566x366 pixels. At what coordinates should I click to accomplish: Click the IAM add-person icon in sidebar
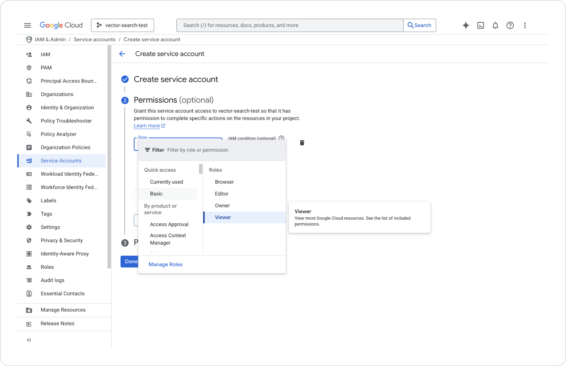29,55
